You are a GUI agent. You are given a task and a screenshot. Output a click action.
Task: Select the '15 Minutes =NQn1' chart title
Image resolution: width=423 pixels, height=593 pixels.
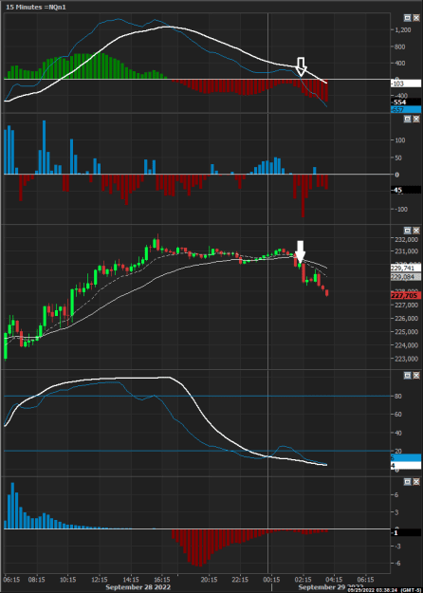36,7
